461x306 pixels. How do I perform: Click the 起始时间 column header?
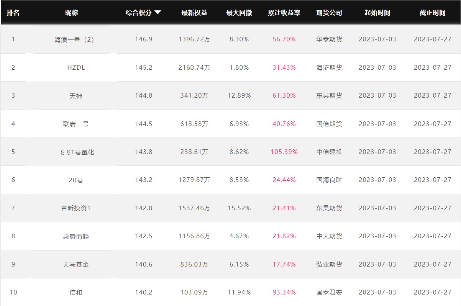pos(377,13)
